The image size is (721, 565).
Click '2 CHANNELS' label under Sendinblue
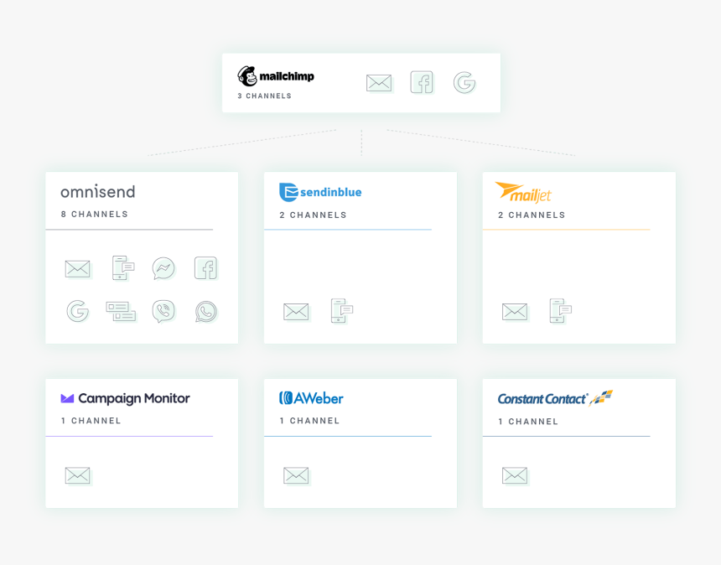313,215
